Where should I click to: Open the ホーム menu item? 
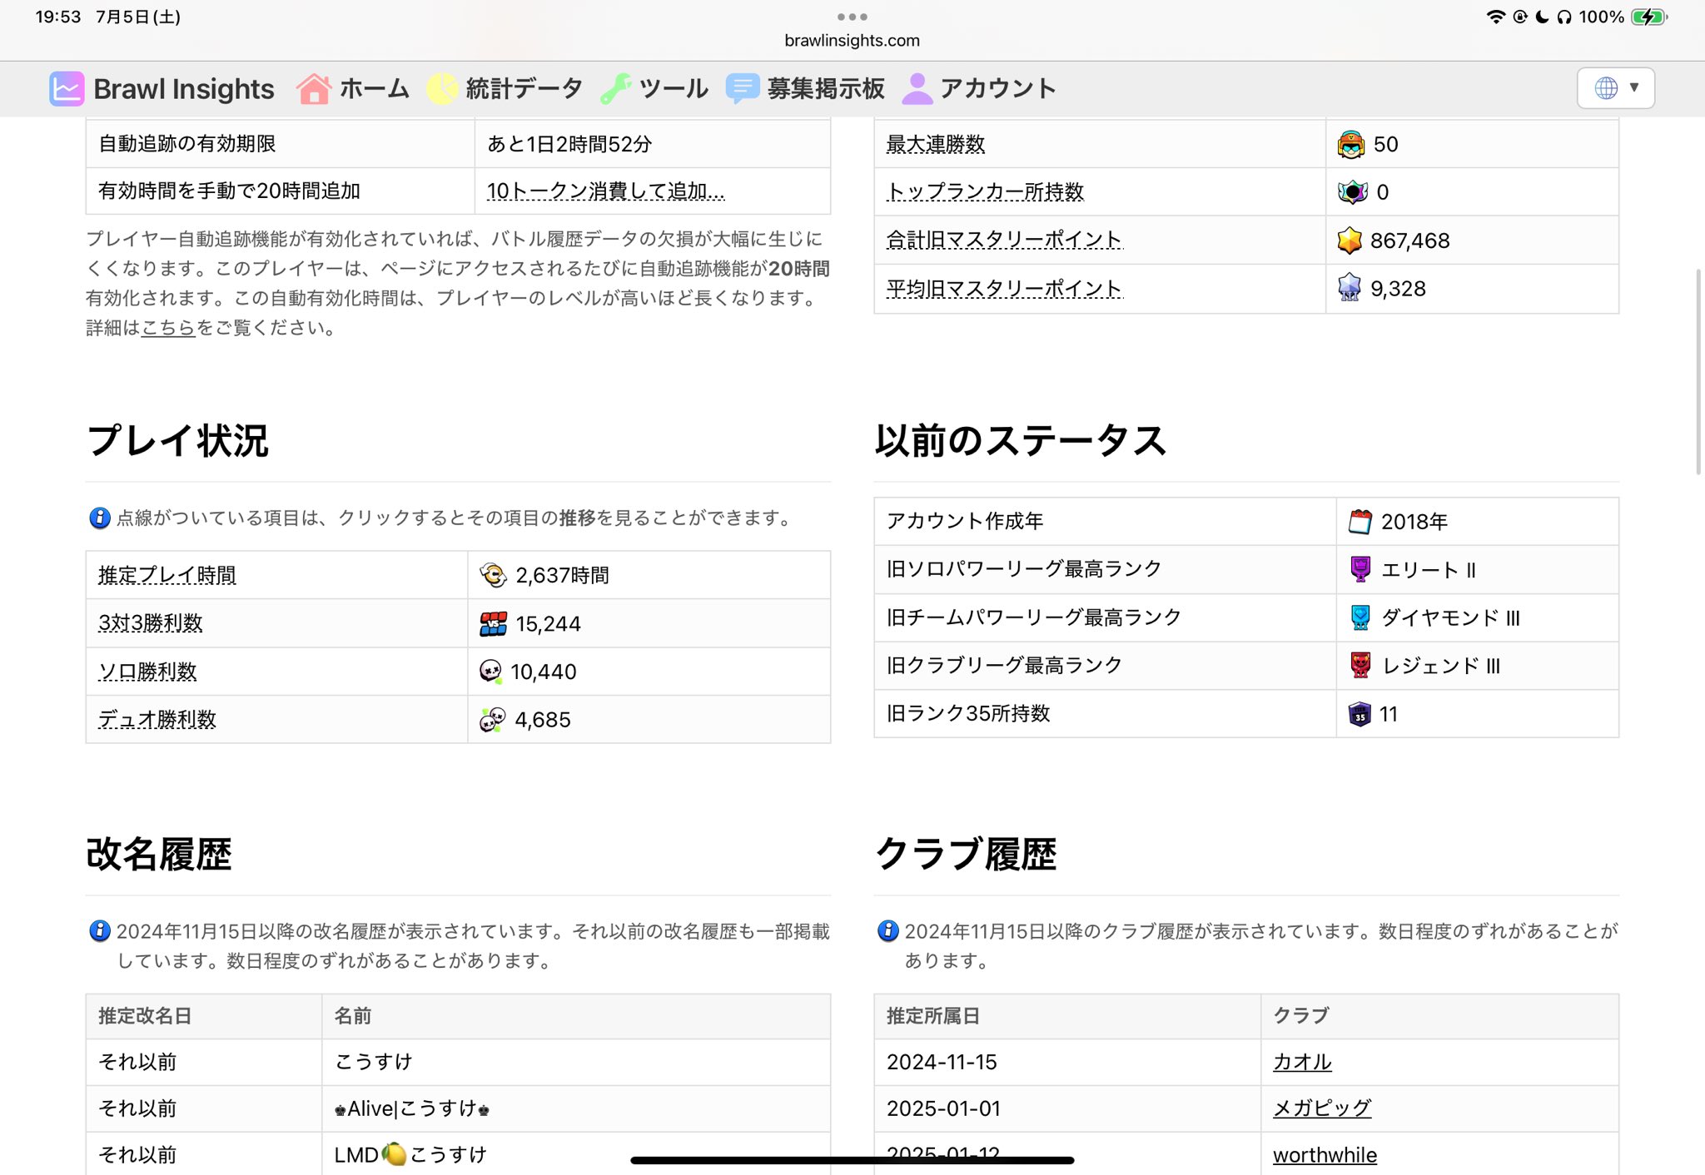(354, 88)
